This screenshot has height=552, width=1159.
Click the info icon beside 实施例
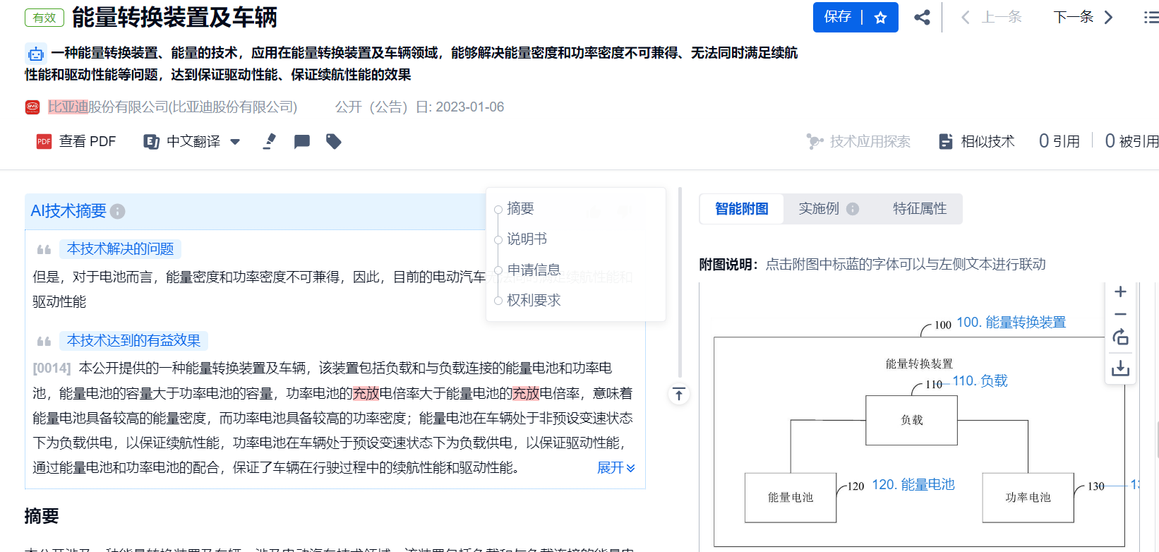coord(853,209)
